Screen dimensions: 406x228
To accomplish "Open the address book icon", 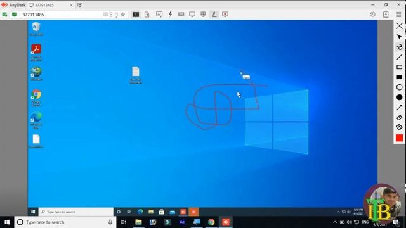I will tap(386, 15).
